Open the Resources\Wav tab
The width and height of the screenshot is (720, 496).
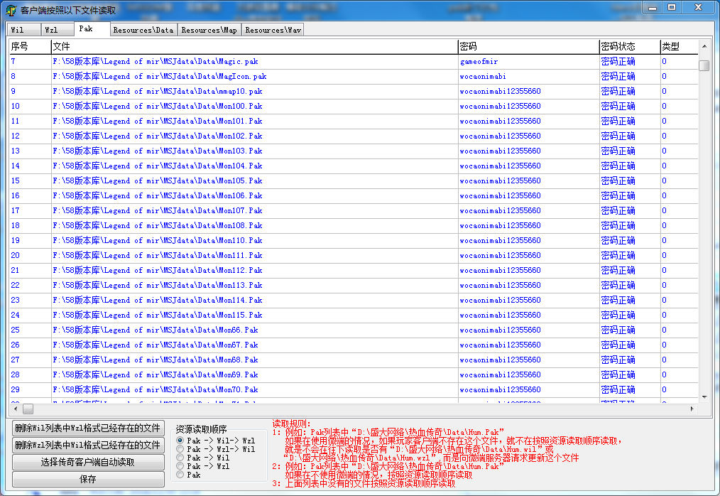[x=273, y=29]
